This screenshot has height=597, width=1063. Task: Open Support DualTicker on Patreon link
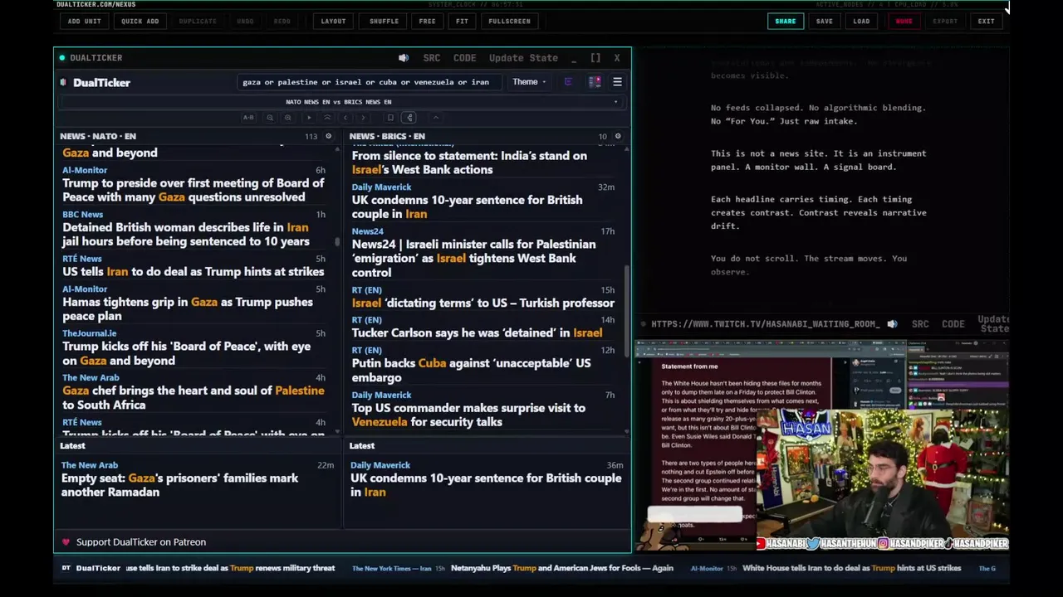[x=141, y=542]
